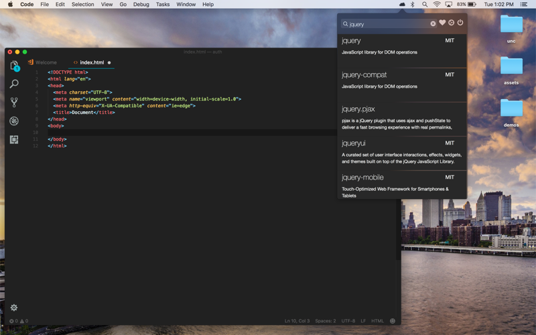Viewport: 536px width, 335px height.
Task: Open the Extensions view icon
Action: click(14, 139)
